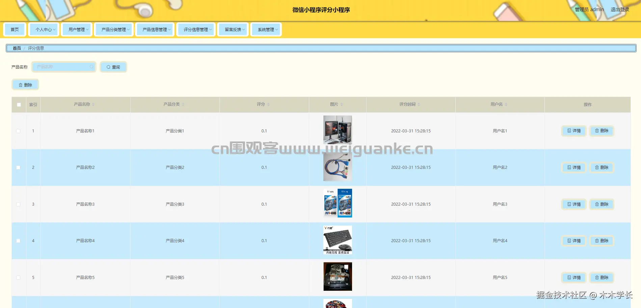641x308 pixels.
Task: Click the 产品分类2 cell
Action: coord(175,168)
